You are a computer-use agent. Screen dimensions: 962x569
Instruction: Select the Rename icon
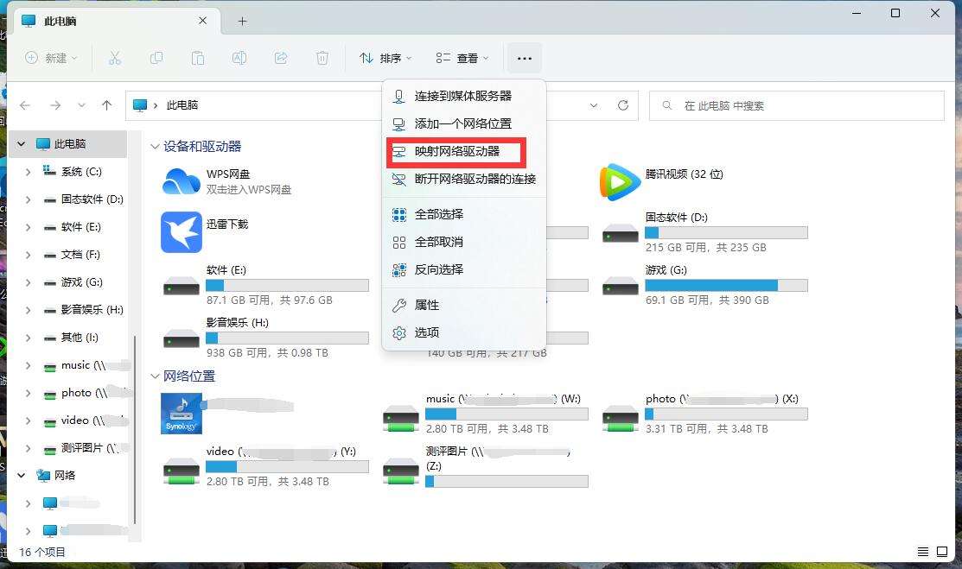[x=239, y=58]
